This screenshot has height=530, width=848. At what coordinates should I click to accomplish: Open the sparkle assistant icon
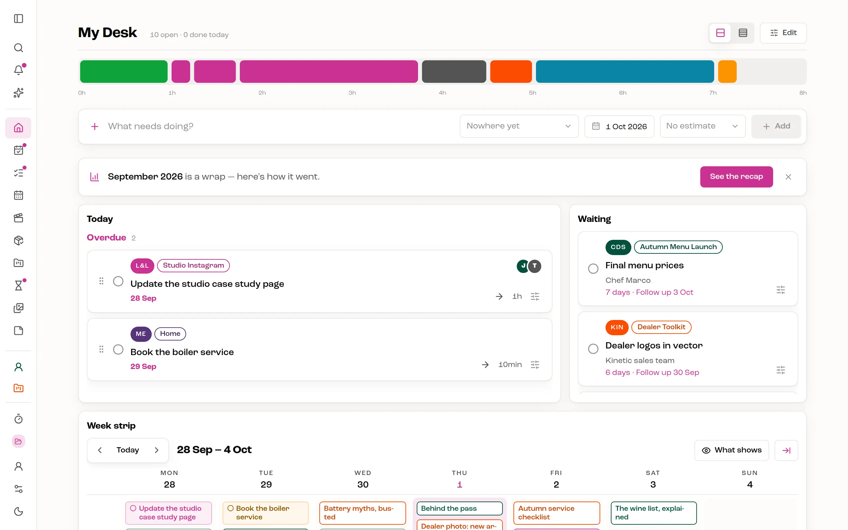[19, 92]
